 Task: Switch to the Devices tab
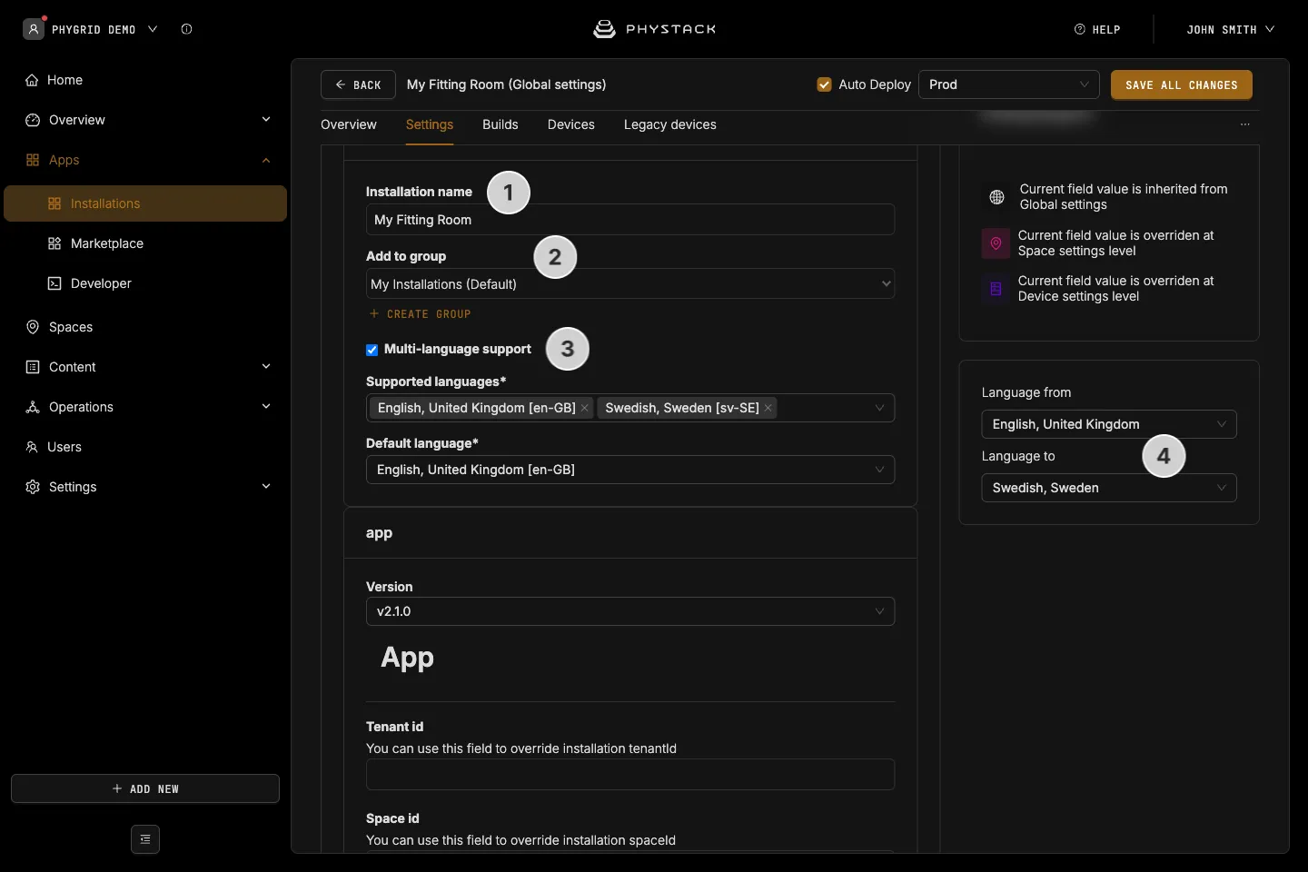pyautogui.click(x=571, y=124)
